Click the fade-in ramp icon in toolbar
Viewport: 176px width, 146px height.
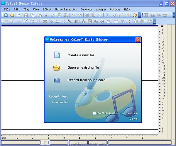[x=115, y=15]
